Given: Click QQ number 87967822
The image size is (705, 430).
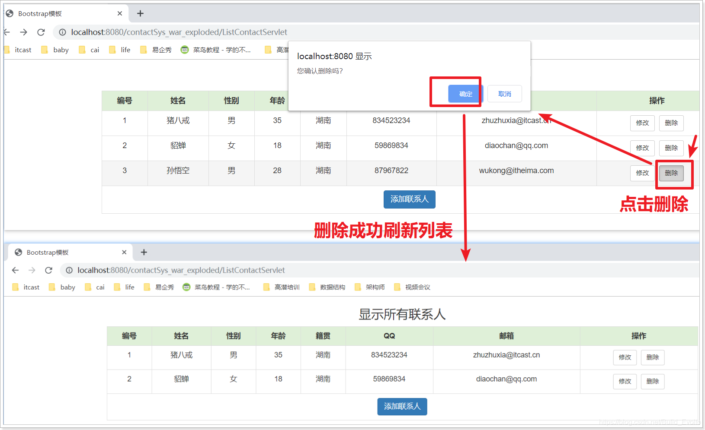Looking at the screenshot, I should 391,171.
